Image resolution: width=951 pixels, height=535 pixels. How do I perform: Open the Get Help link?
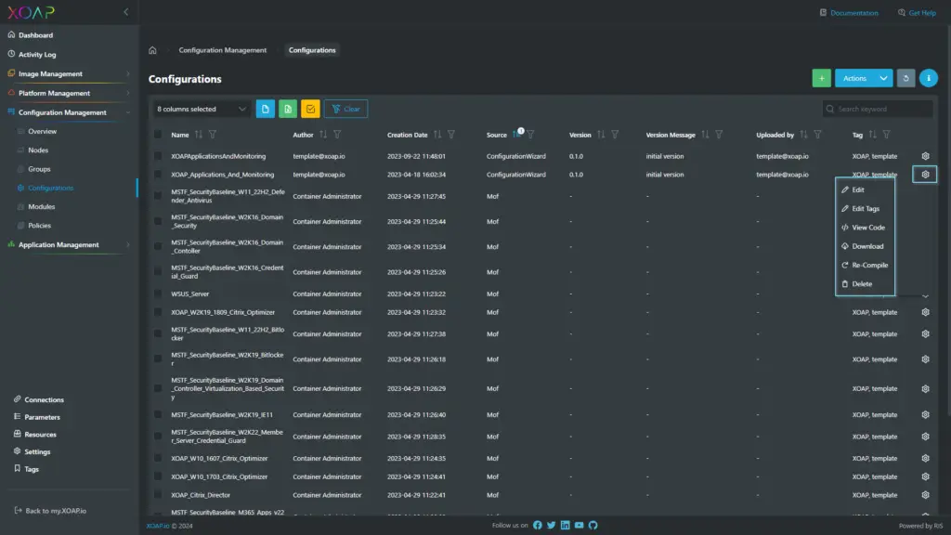coord(917,13)
